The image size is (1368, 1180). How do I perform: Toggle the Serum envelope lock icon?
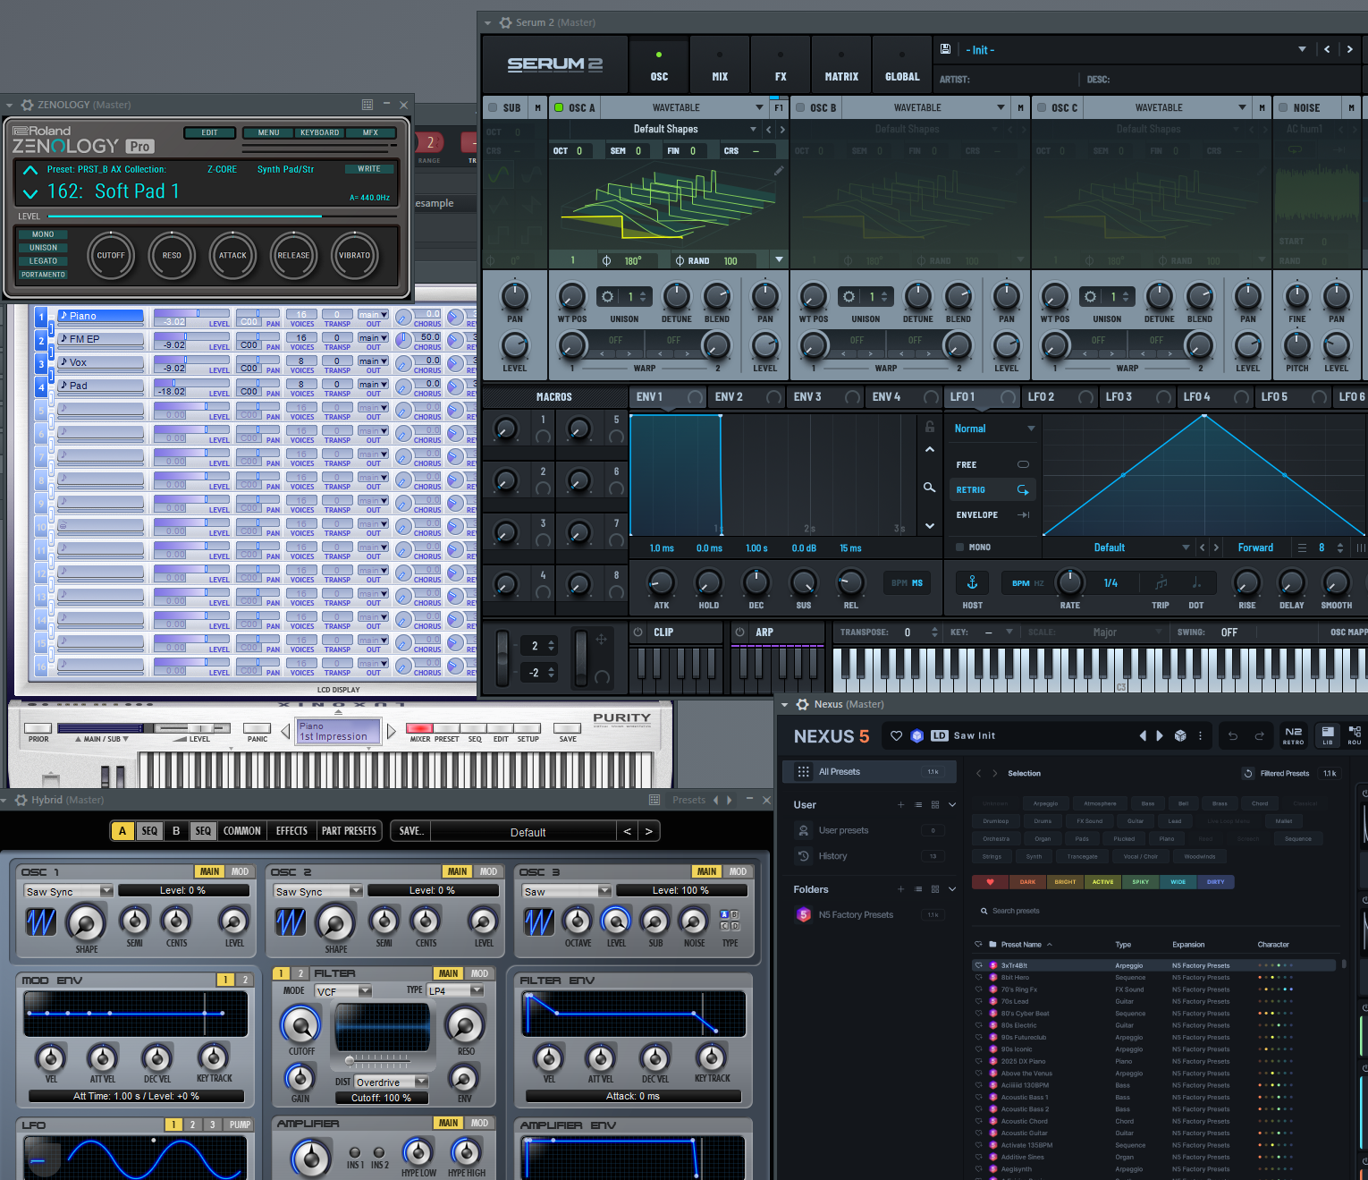tap(930, 427)
